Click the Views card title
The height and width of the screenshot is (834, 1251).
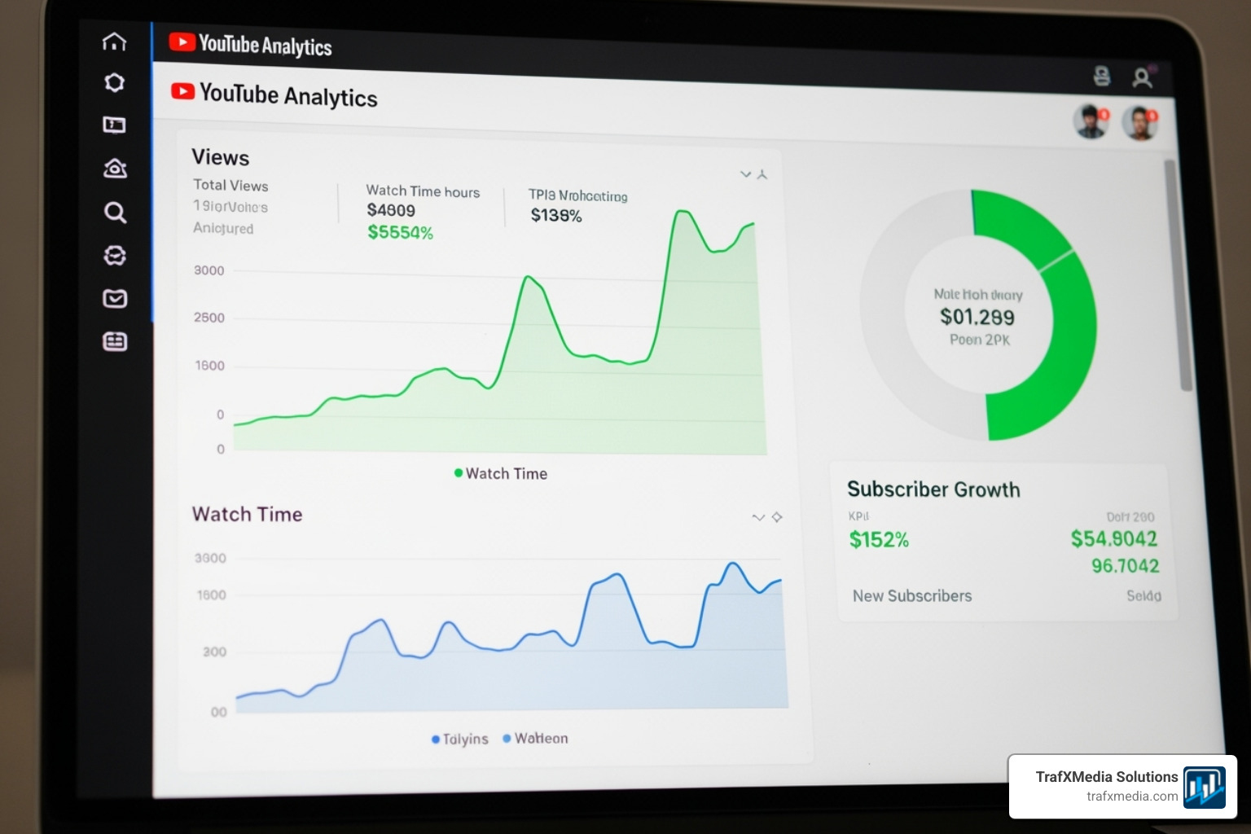[x=220, y=157]
